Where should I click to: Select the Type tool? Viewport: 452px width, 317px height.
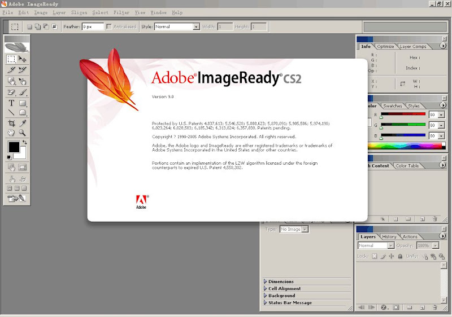[x=11, y=103]
